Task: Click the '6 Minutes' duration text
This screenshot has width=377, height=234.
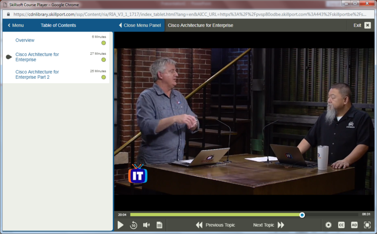Action: pos(99,37)
